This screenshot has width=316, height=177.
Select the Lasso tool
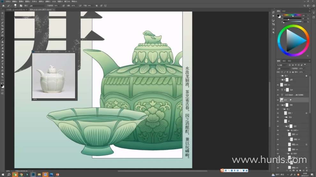(x=3, y=19)
